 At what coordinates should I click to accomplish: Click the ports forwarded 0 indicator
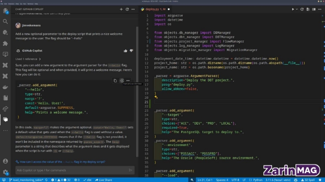point(77,180)
